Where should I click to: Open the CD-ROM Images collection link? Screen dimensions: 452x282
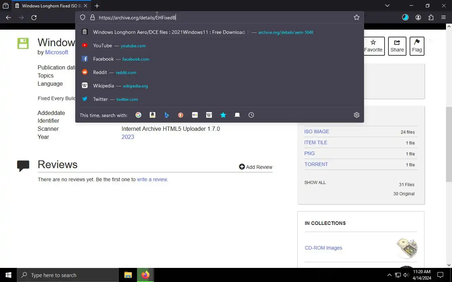click(323, 248)
